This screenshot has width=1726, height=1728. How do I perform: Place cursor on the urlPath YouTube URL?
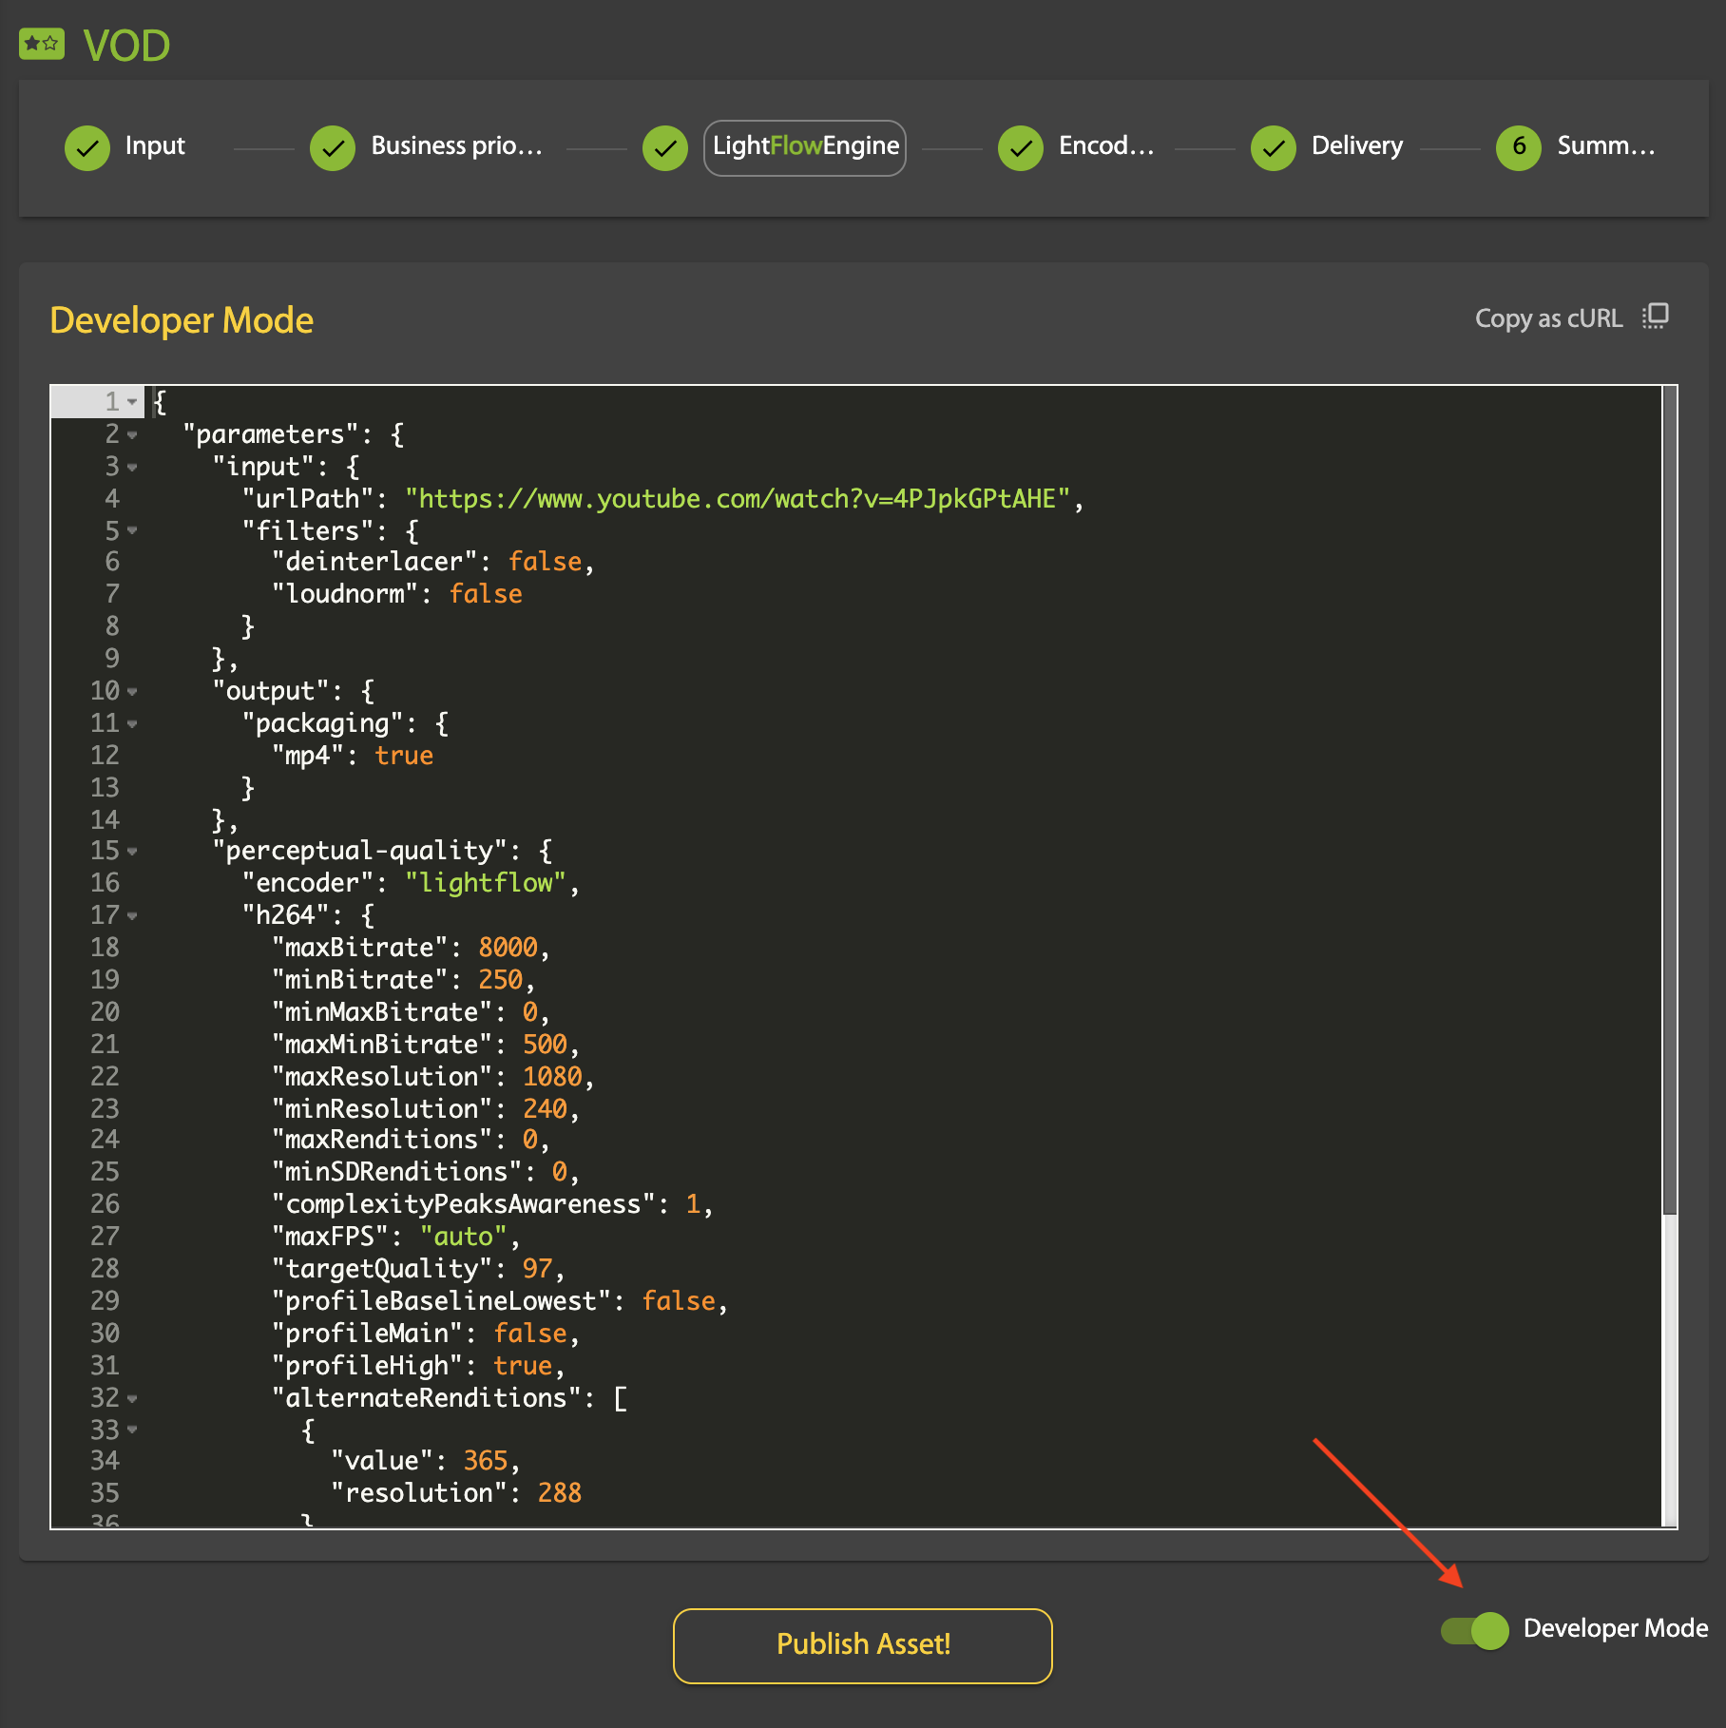coord(738,499)
